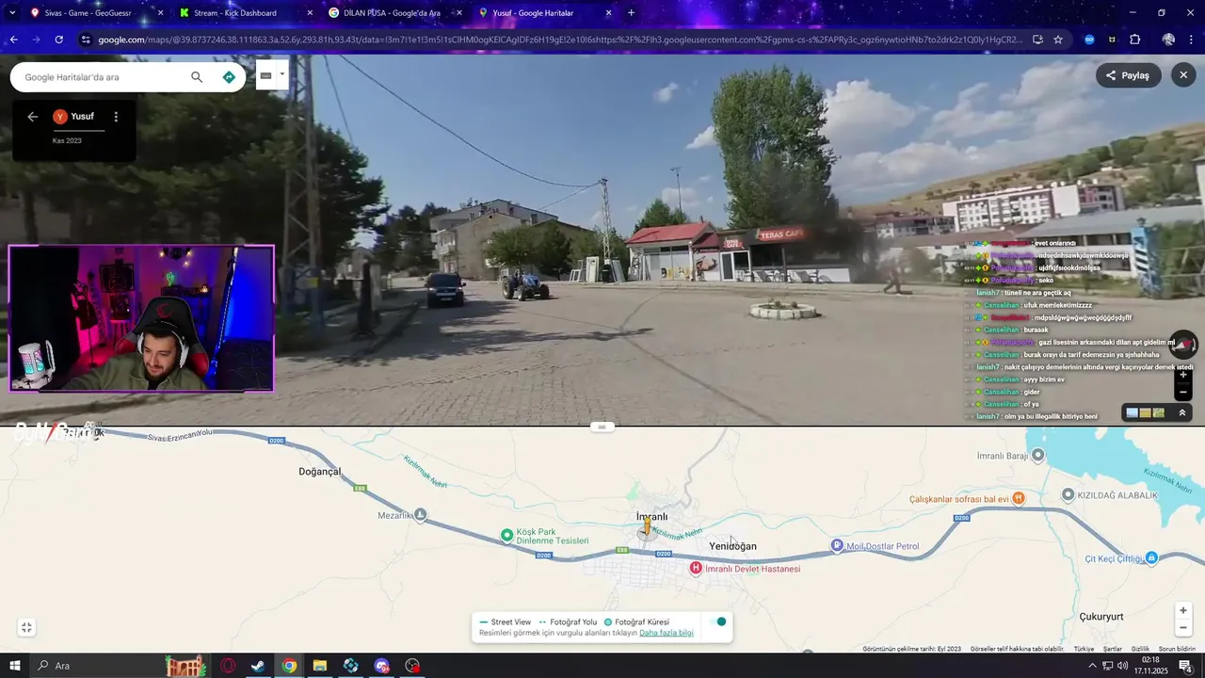Viewport: 1205px width, 678px height.
Task: Open the Windows Start menu
Action: pyautogui.click(x=14, y=666)
